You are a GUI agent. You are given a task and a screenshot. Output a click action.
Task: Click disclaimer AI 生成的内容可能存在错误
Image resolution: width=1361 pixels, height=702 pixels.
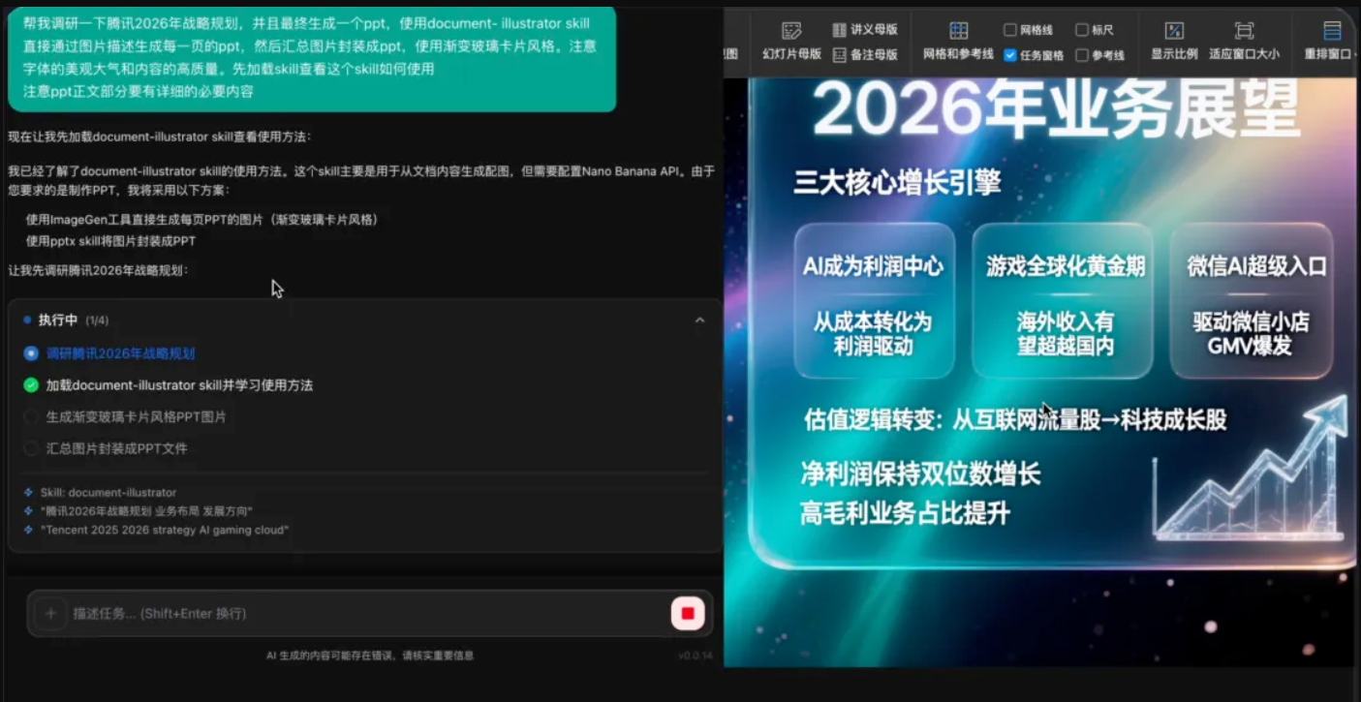[x=370, y=656]
